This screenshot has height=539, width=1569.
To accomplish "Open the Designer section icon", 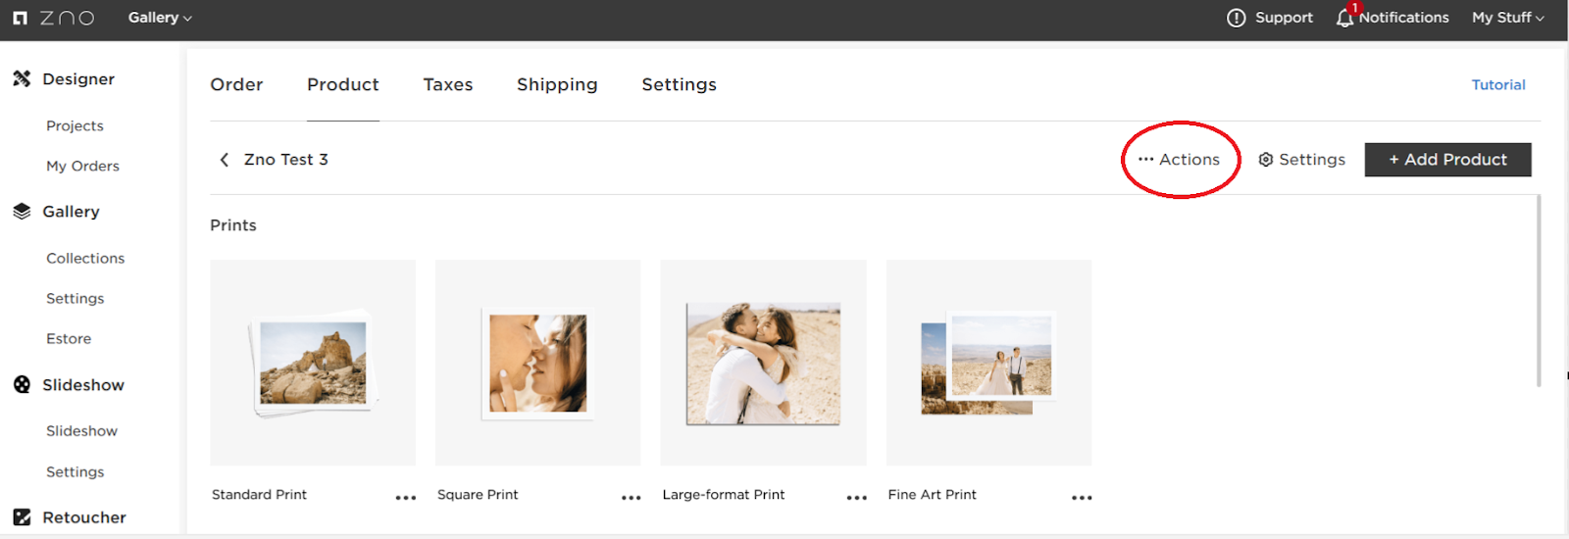I will point(22,78).
